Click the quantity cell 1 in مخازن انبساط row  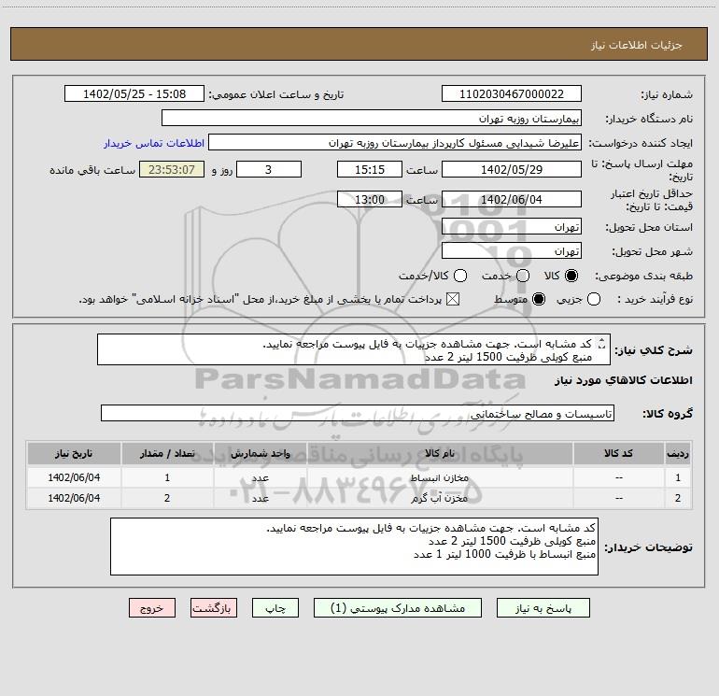(x=167, y=477)
